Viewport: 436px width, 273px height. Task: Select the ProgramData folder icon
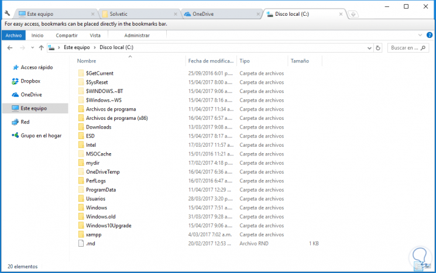[81, 189]
